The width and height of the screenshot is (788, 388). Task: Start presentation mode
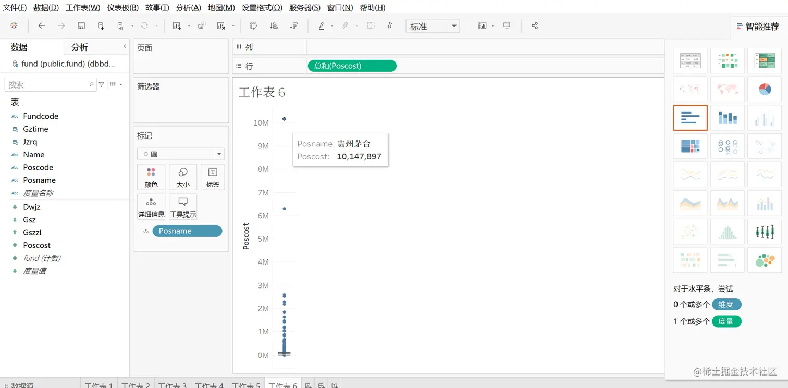[x=507, y=26]
